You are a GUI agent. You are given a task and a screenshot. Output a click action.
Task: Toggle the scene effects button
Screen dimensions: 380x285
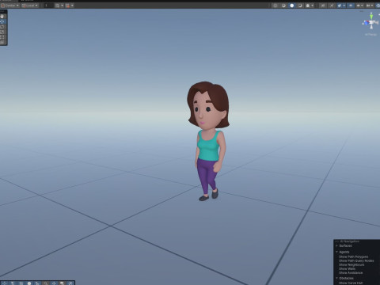[340, 6]
